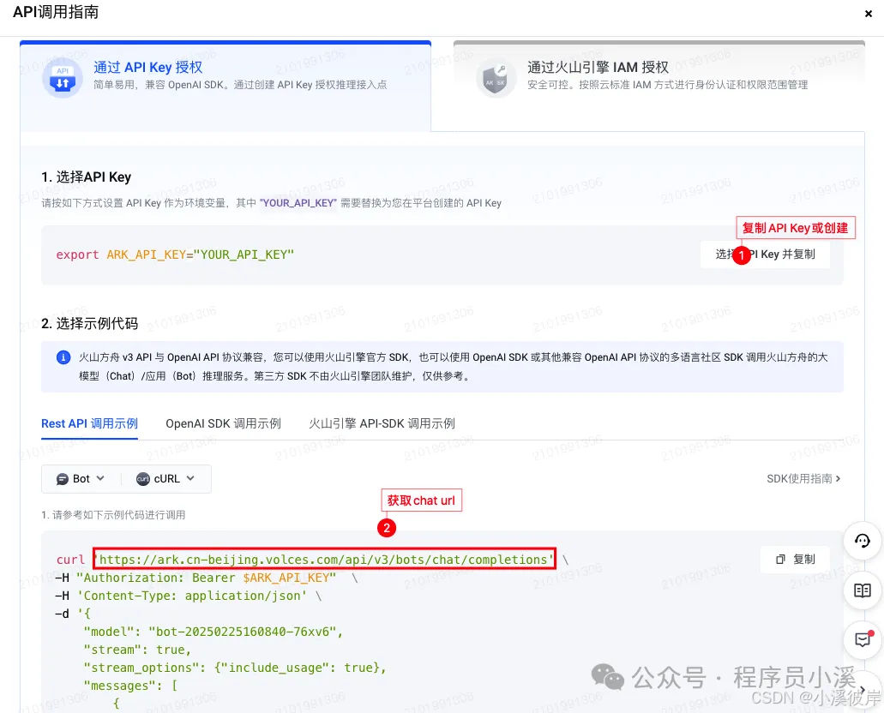This screenshot has height=713, width=884.
Task: Copy the curl example with 复制 button
Action: click(x=795, y=559)
